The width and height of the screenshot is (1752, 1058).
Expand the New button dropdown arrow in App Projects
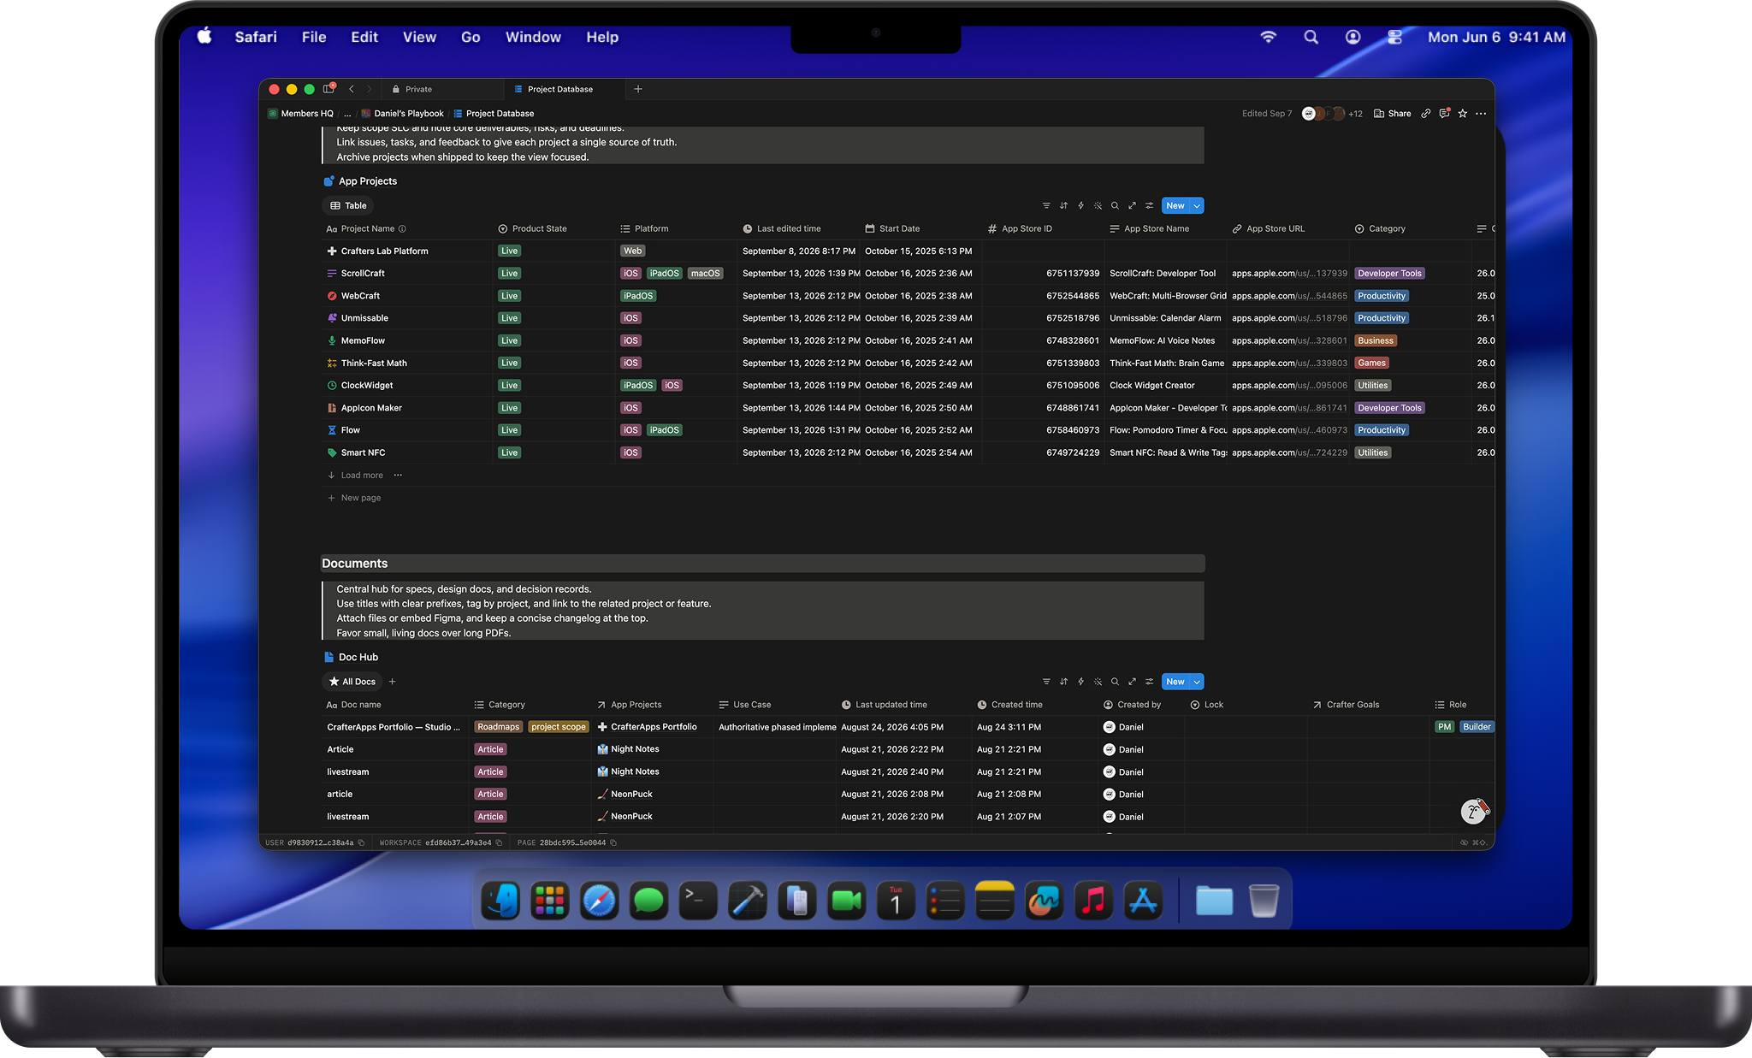point(1197,205)
